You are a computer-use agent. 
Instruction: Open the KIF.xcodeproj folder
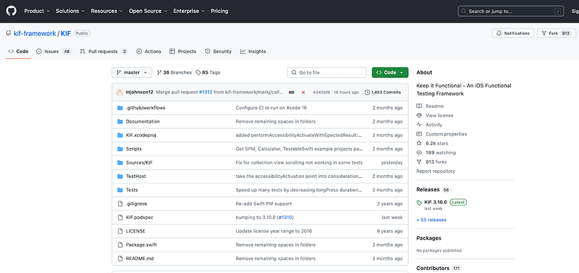(141, 135)
